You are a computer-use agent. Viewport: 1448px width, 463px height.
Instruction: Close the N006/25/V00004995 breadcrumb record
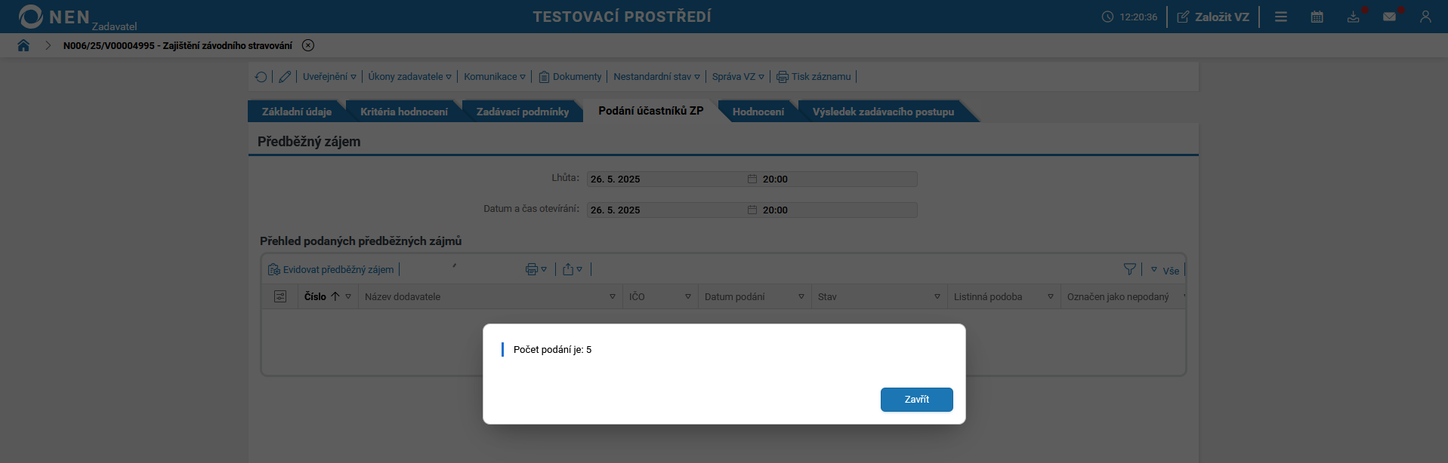308,45
